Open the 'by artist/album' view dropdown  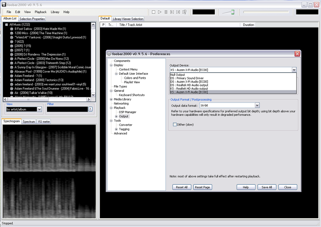tap(39, 109)
